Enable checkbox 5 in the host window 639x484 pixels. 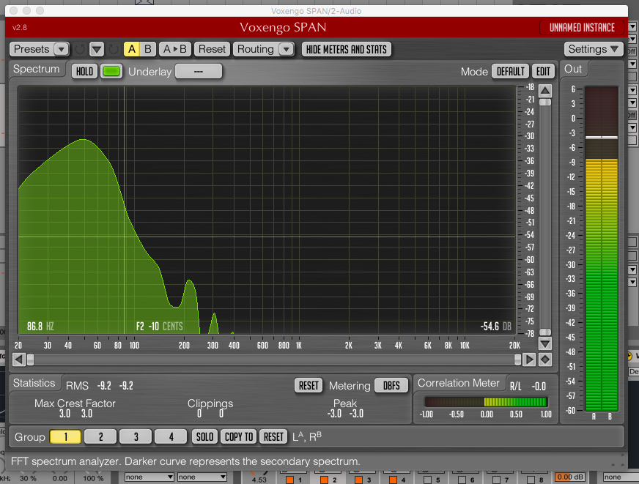(x=427, y=480)
